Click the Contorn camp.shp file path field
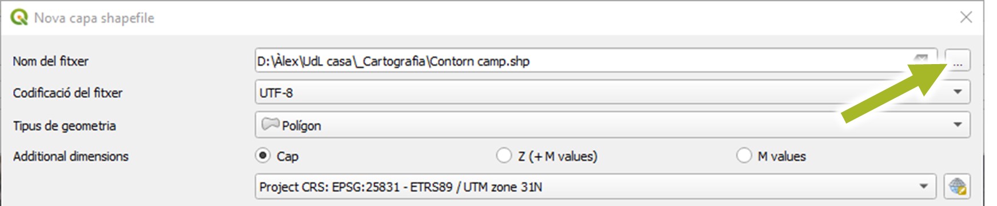 point(596,60)
